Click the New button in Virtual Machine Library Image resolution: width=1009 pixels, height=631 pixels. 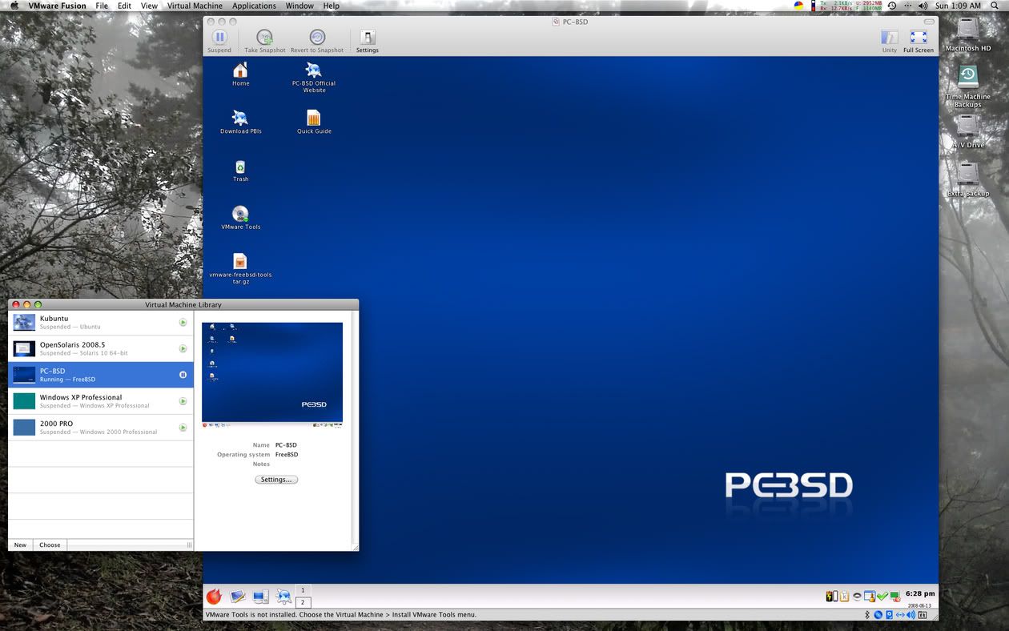point(20,545)
